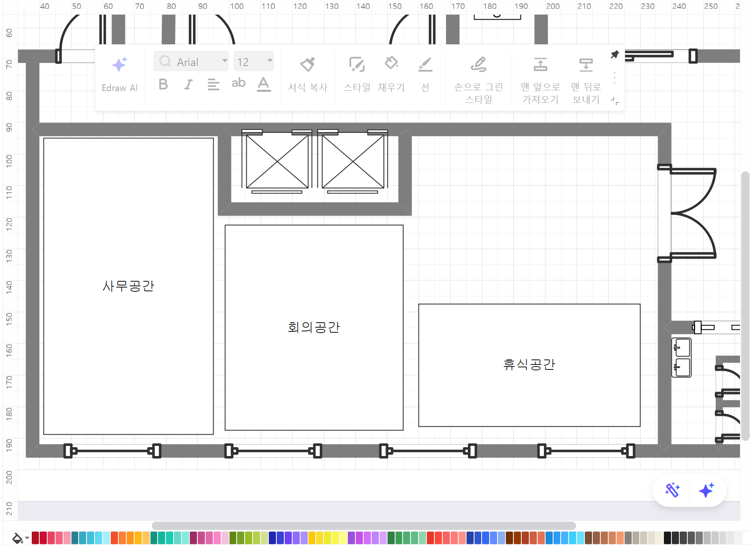Click the AI magic pen button
This screenshot has width=750, height=545.
[x=673, y=490]
